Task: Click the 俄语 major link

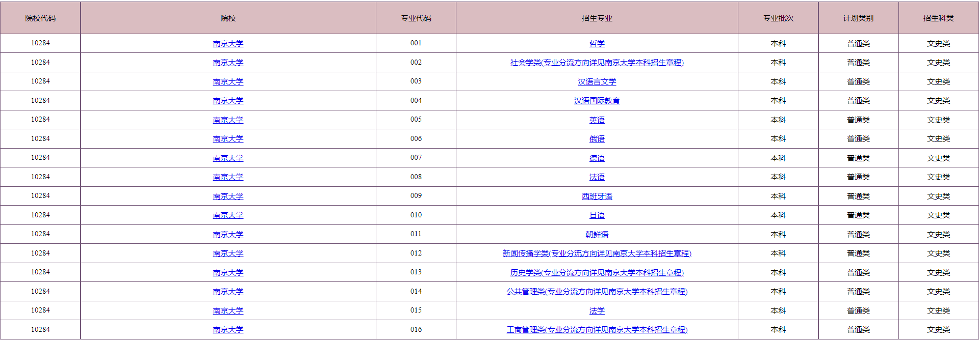Action: point(597,139)
